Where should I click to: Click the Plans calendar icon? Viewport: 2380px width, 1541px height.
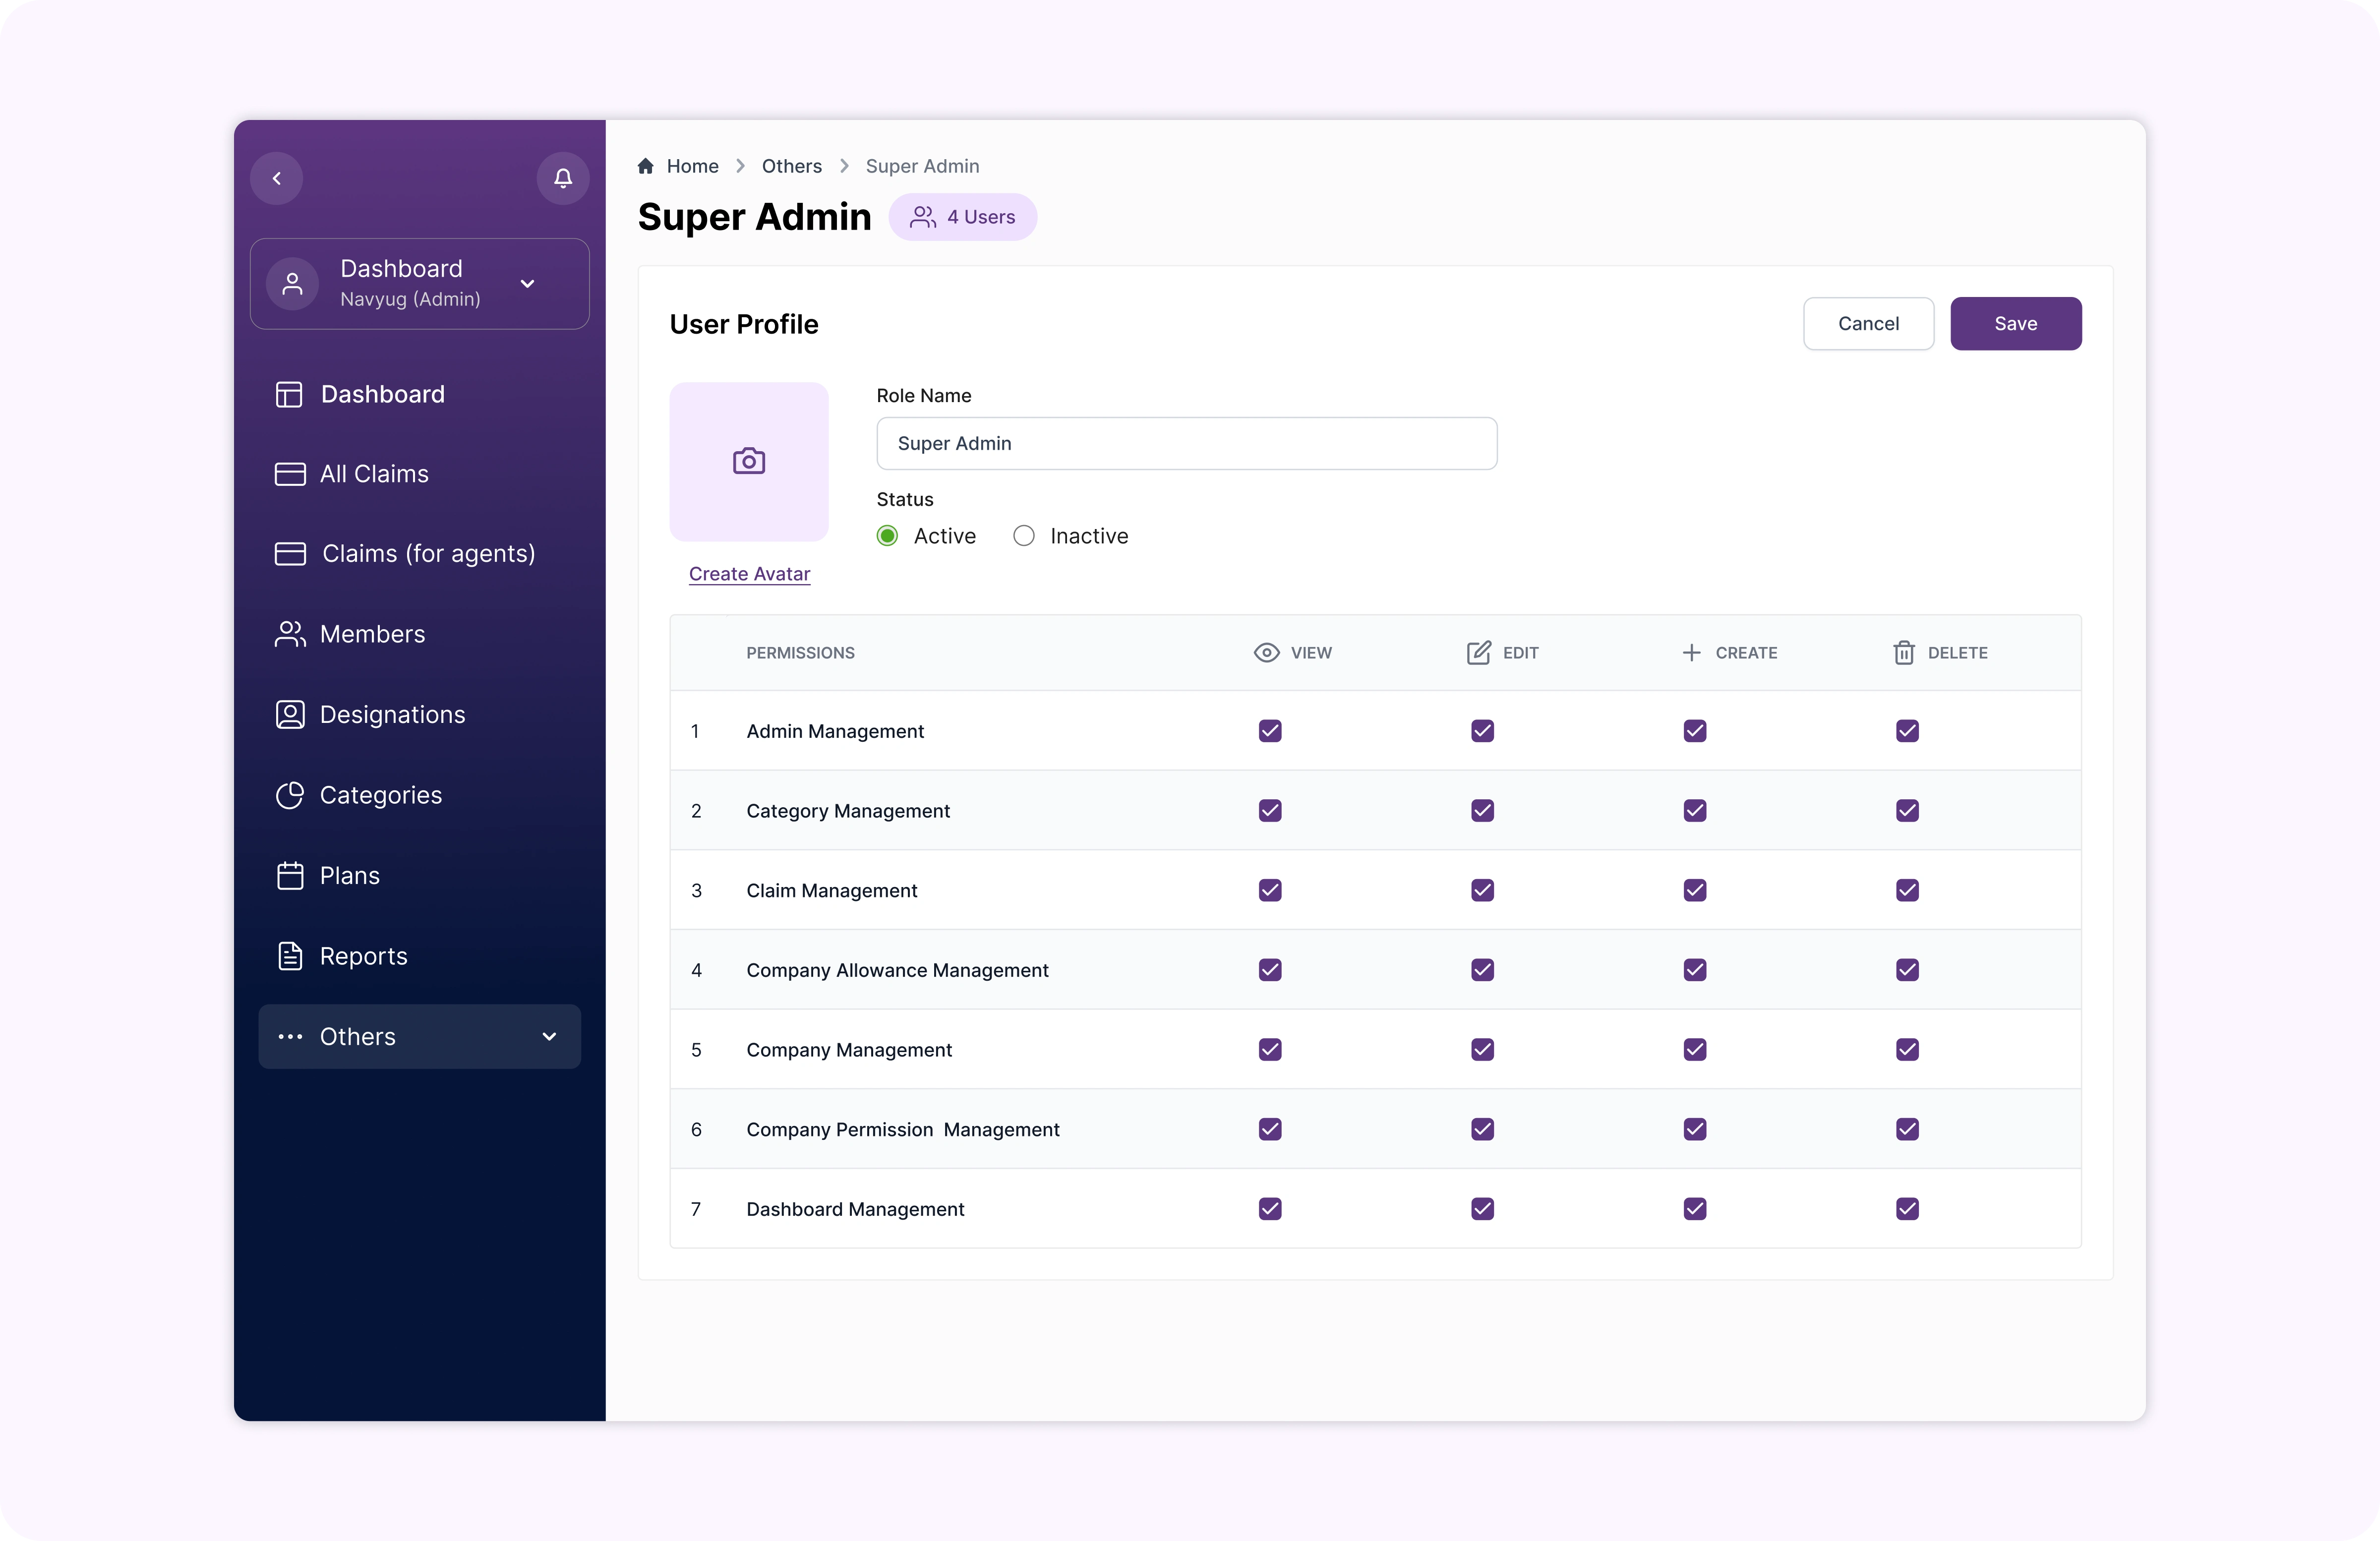point(290,876)
